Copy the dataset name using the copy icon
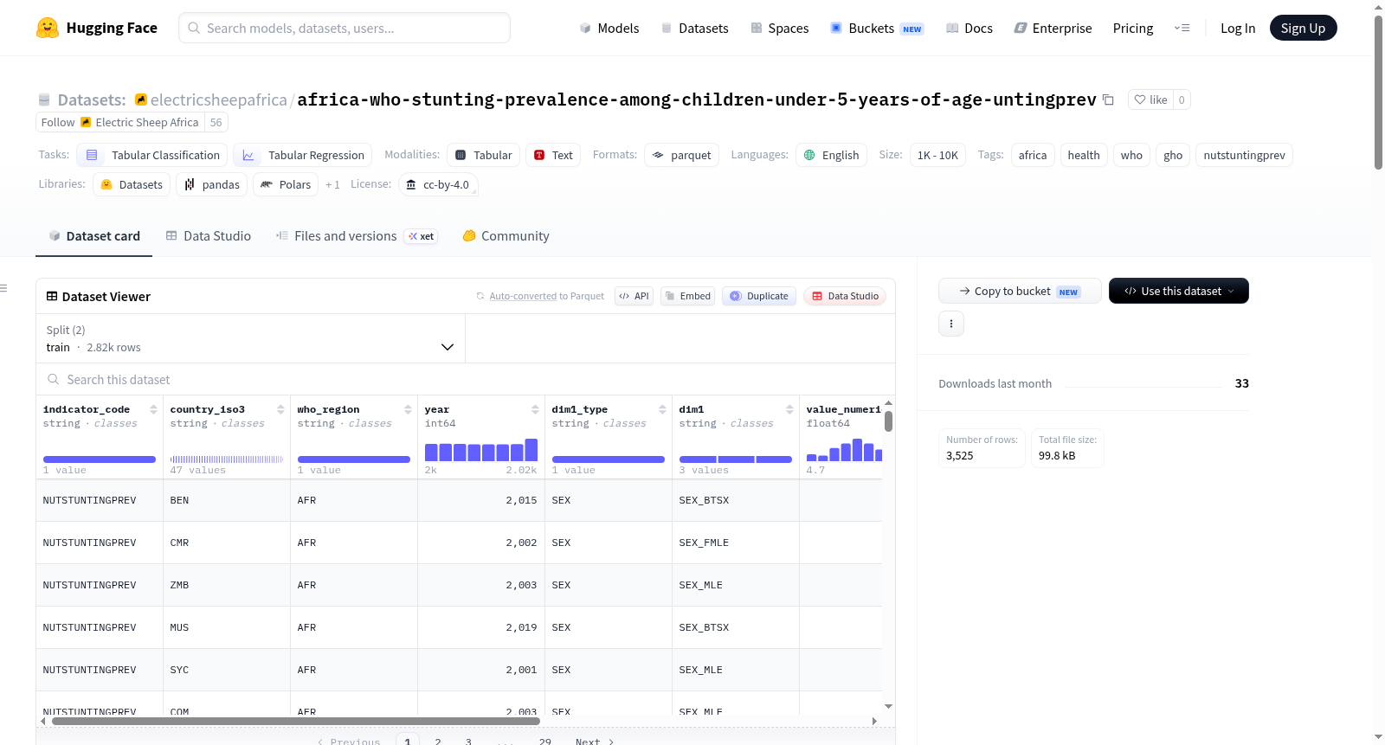 pyautogui.click(x=1108, y=100)
